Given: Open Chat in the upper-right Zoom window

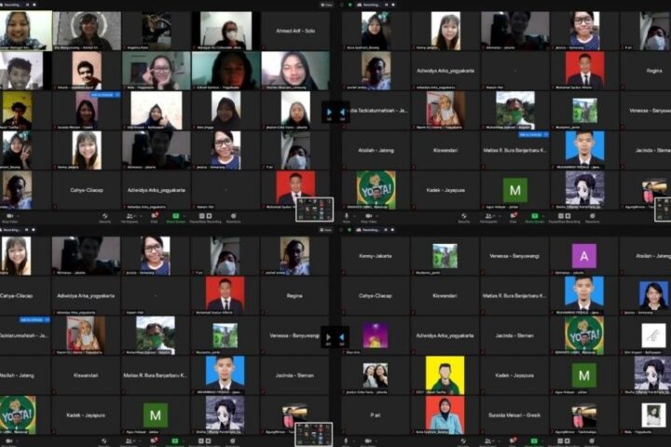Looking at the screenshot, I should point(513,218).
